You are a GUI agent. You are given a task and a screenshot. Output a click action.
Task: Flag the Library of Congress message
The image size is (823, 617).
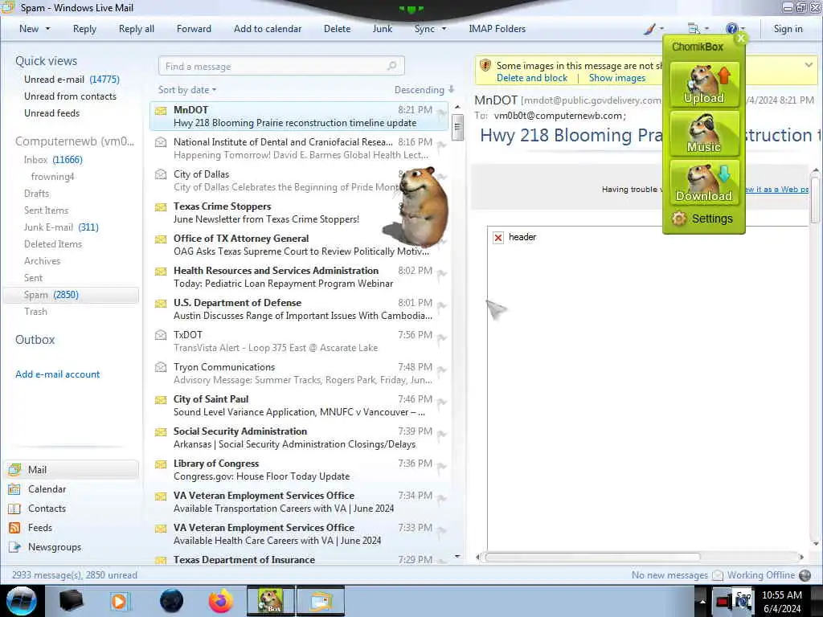[442, 467]
